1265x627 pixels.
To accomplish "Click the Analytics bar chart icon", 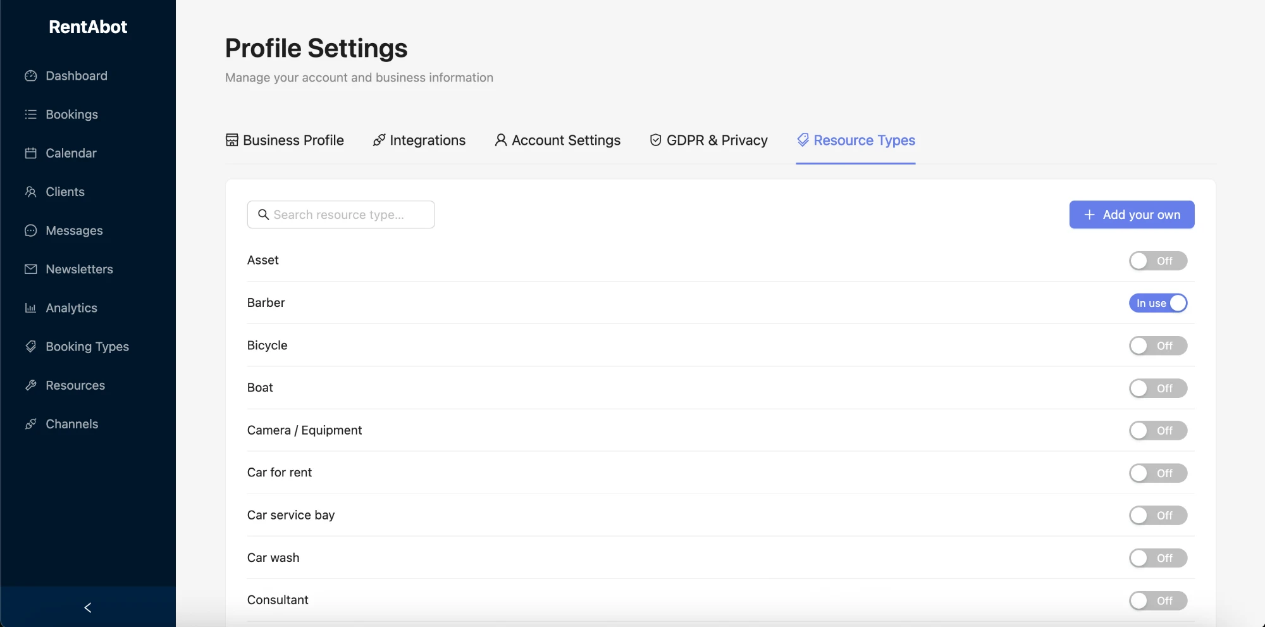I will click(31, 308).
